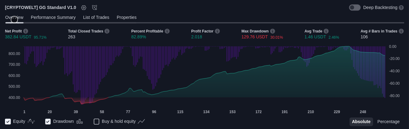
Task: Click Avg # Bars in Trades info icon
Action: pos(401,31)
